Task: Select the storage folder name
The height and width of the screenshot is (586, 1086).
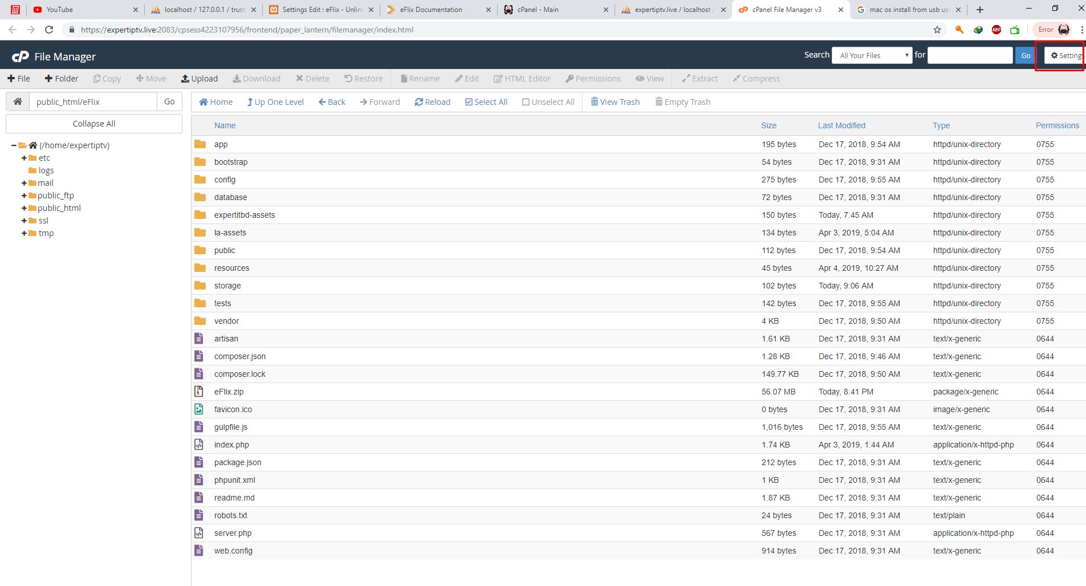Action: [227, 286]
